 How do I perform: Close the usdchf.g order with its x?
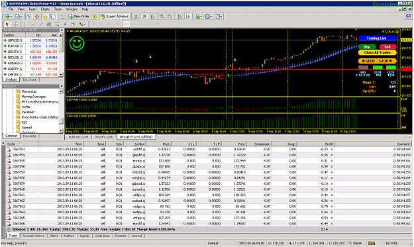click(x=332, y=149)
